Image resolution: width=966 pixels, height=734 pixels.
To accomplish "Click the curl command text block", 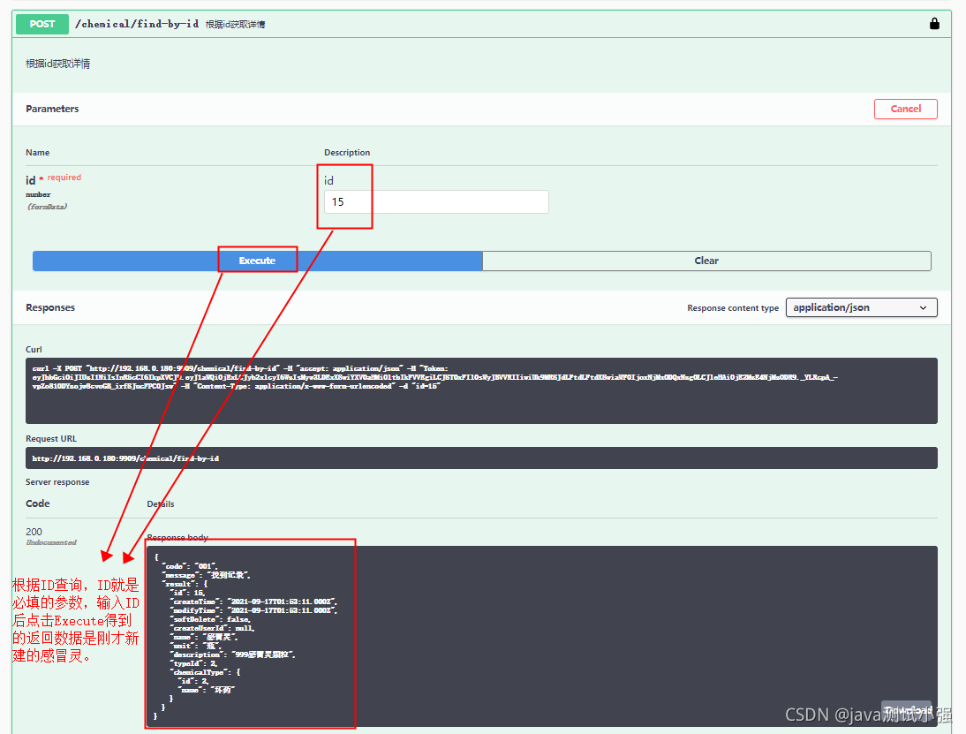I will pos(481,390).
